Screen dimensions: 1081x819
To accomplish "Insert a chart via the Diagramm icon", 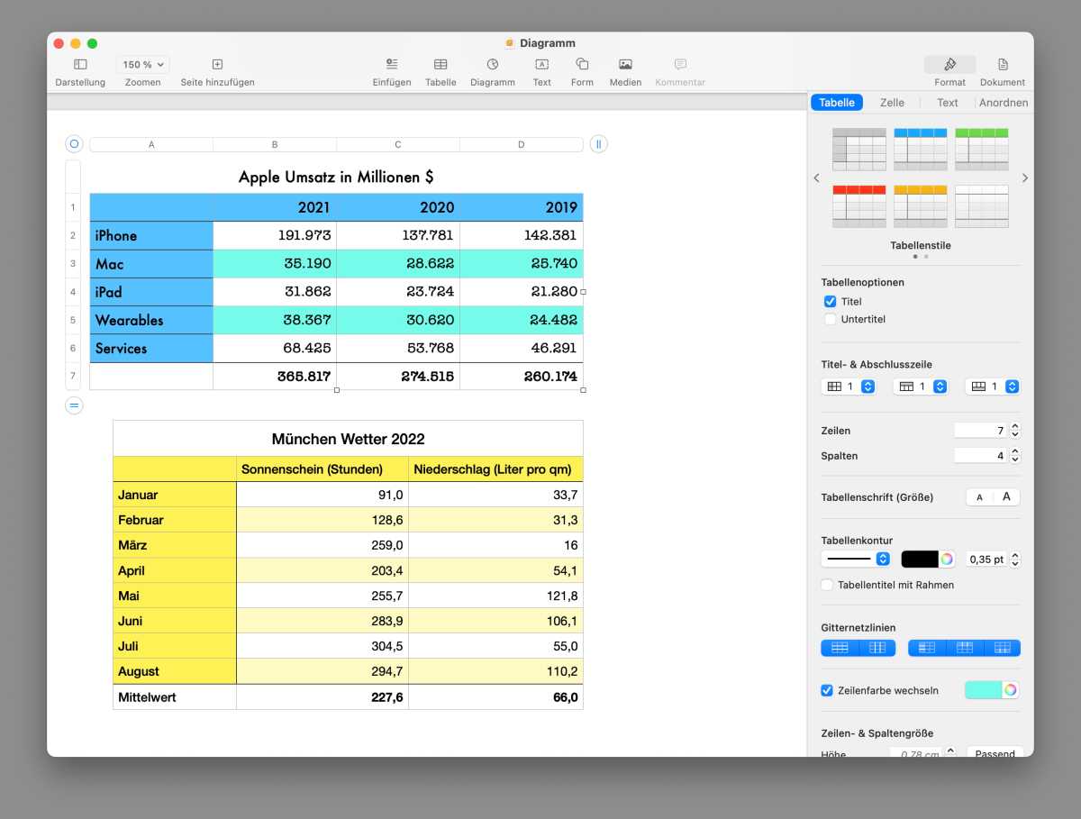I will click(x=493, y=65).
